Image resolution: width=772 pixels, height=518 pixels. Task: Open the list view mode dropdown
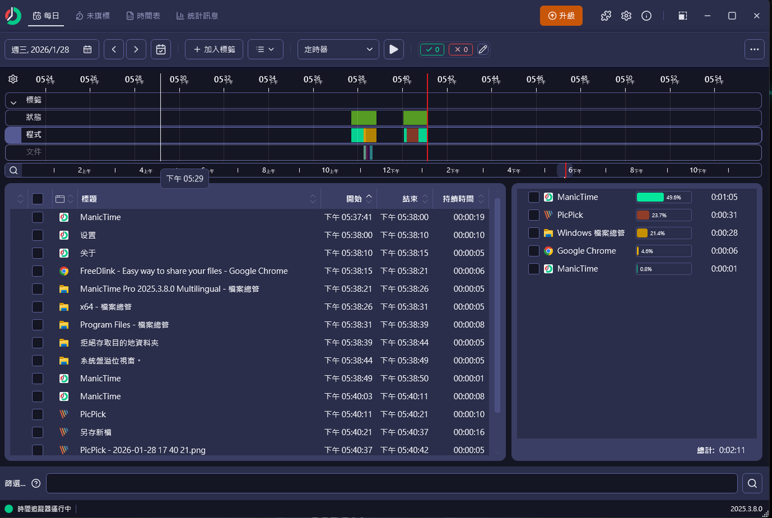click(x=265, y=49)
